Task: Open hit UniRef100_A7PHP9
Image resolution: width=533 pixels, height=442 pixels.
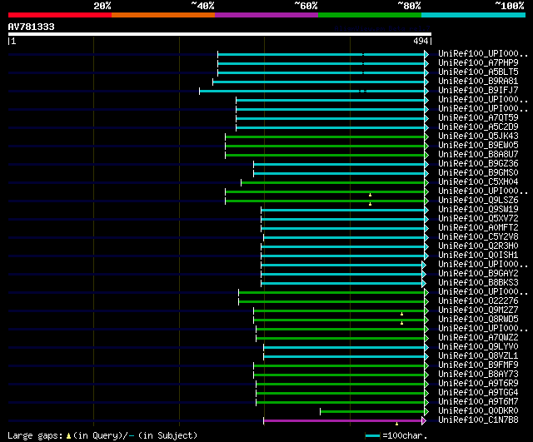Action: pyautogui.click(x=478, y=63)
